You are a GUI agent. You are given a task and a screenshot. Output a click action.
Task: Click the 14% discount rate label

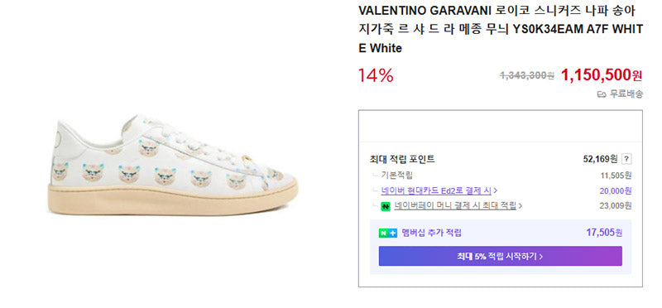[376, 75]
